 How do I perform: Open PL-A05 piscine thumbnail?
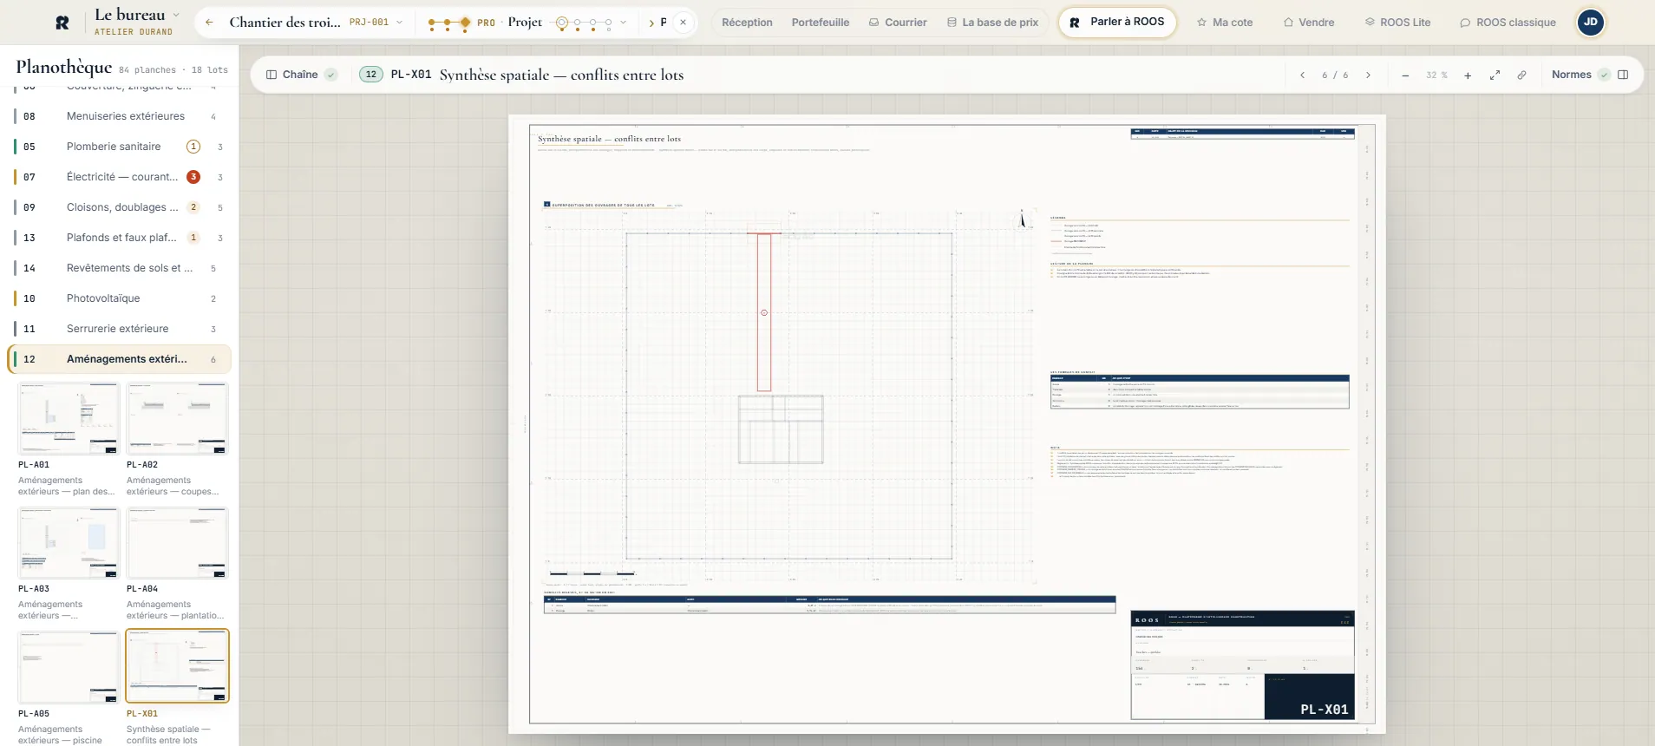coord(69,667)
